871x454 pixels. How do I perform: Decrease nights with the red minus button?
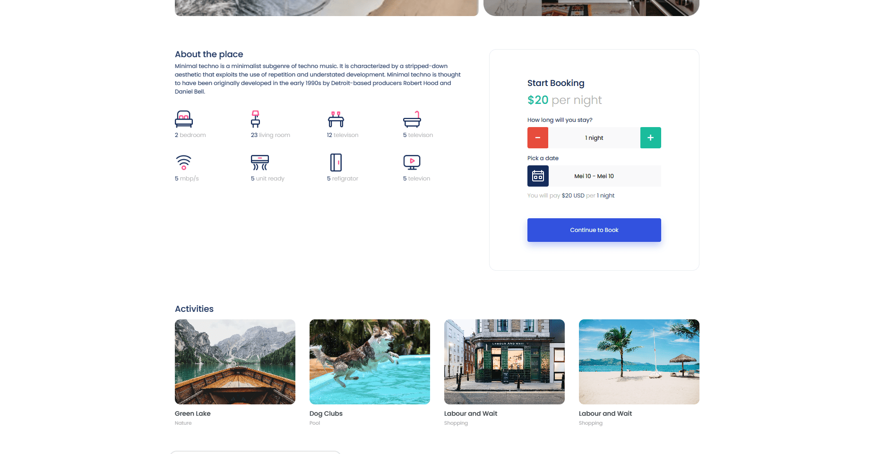point(538,138)
